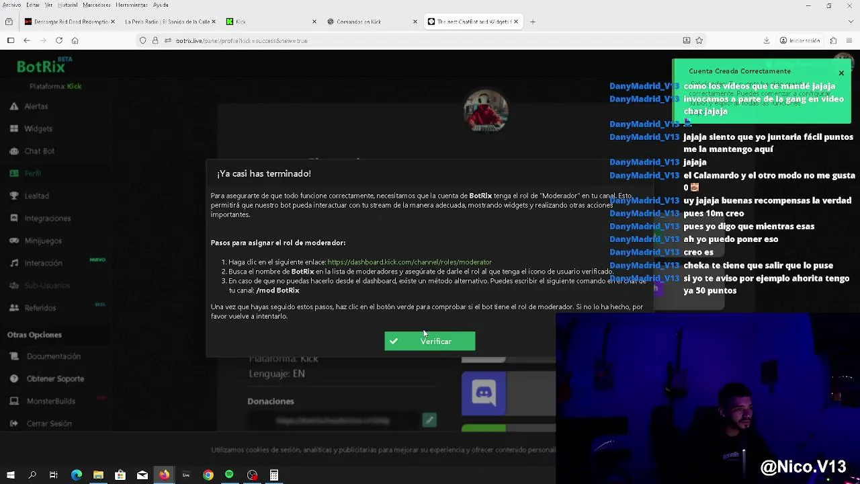Open the Archivo menu
This screenshot has width=860, height=484.
click(x=11, y=5)
